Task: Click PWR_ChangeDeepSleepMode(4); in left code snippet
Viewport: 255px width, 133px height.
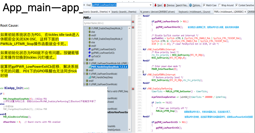Action: pos(18,99)
